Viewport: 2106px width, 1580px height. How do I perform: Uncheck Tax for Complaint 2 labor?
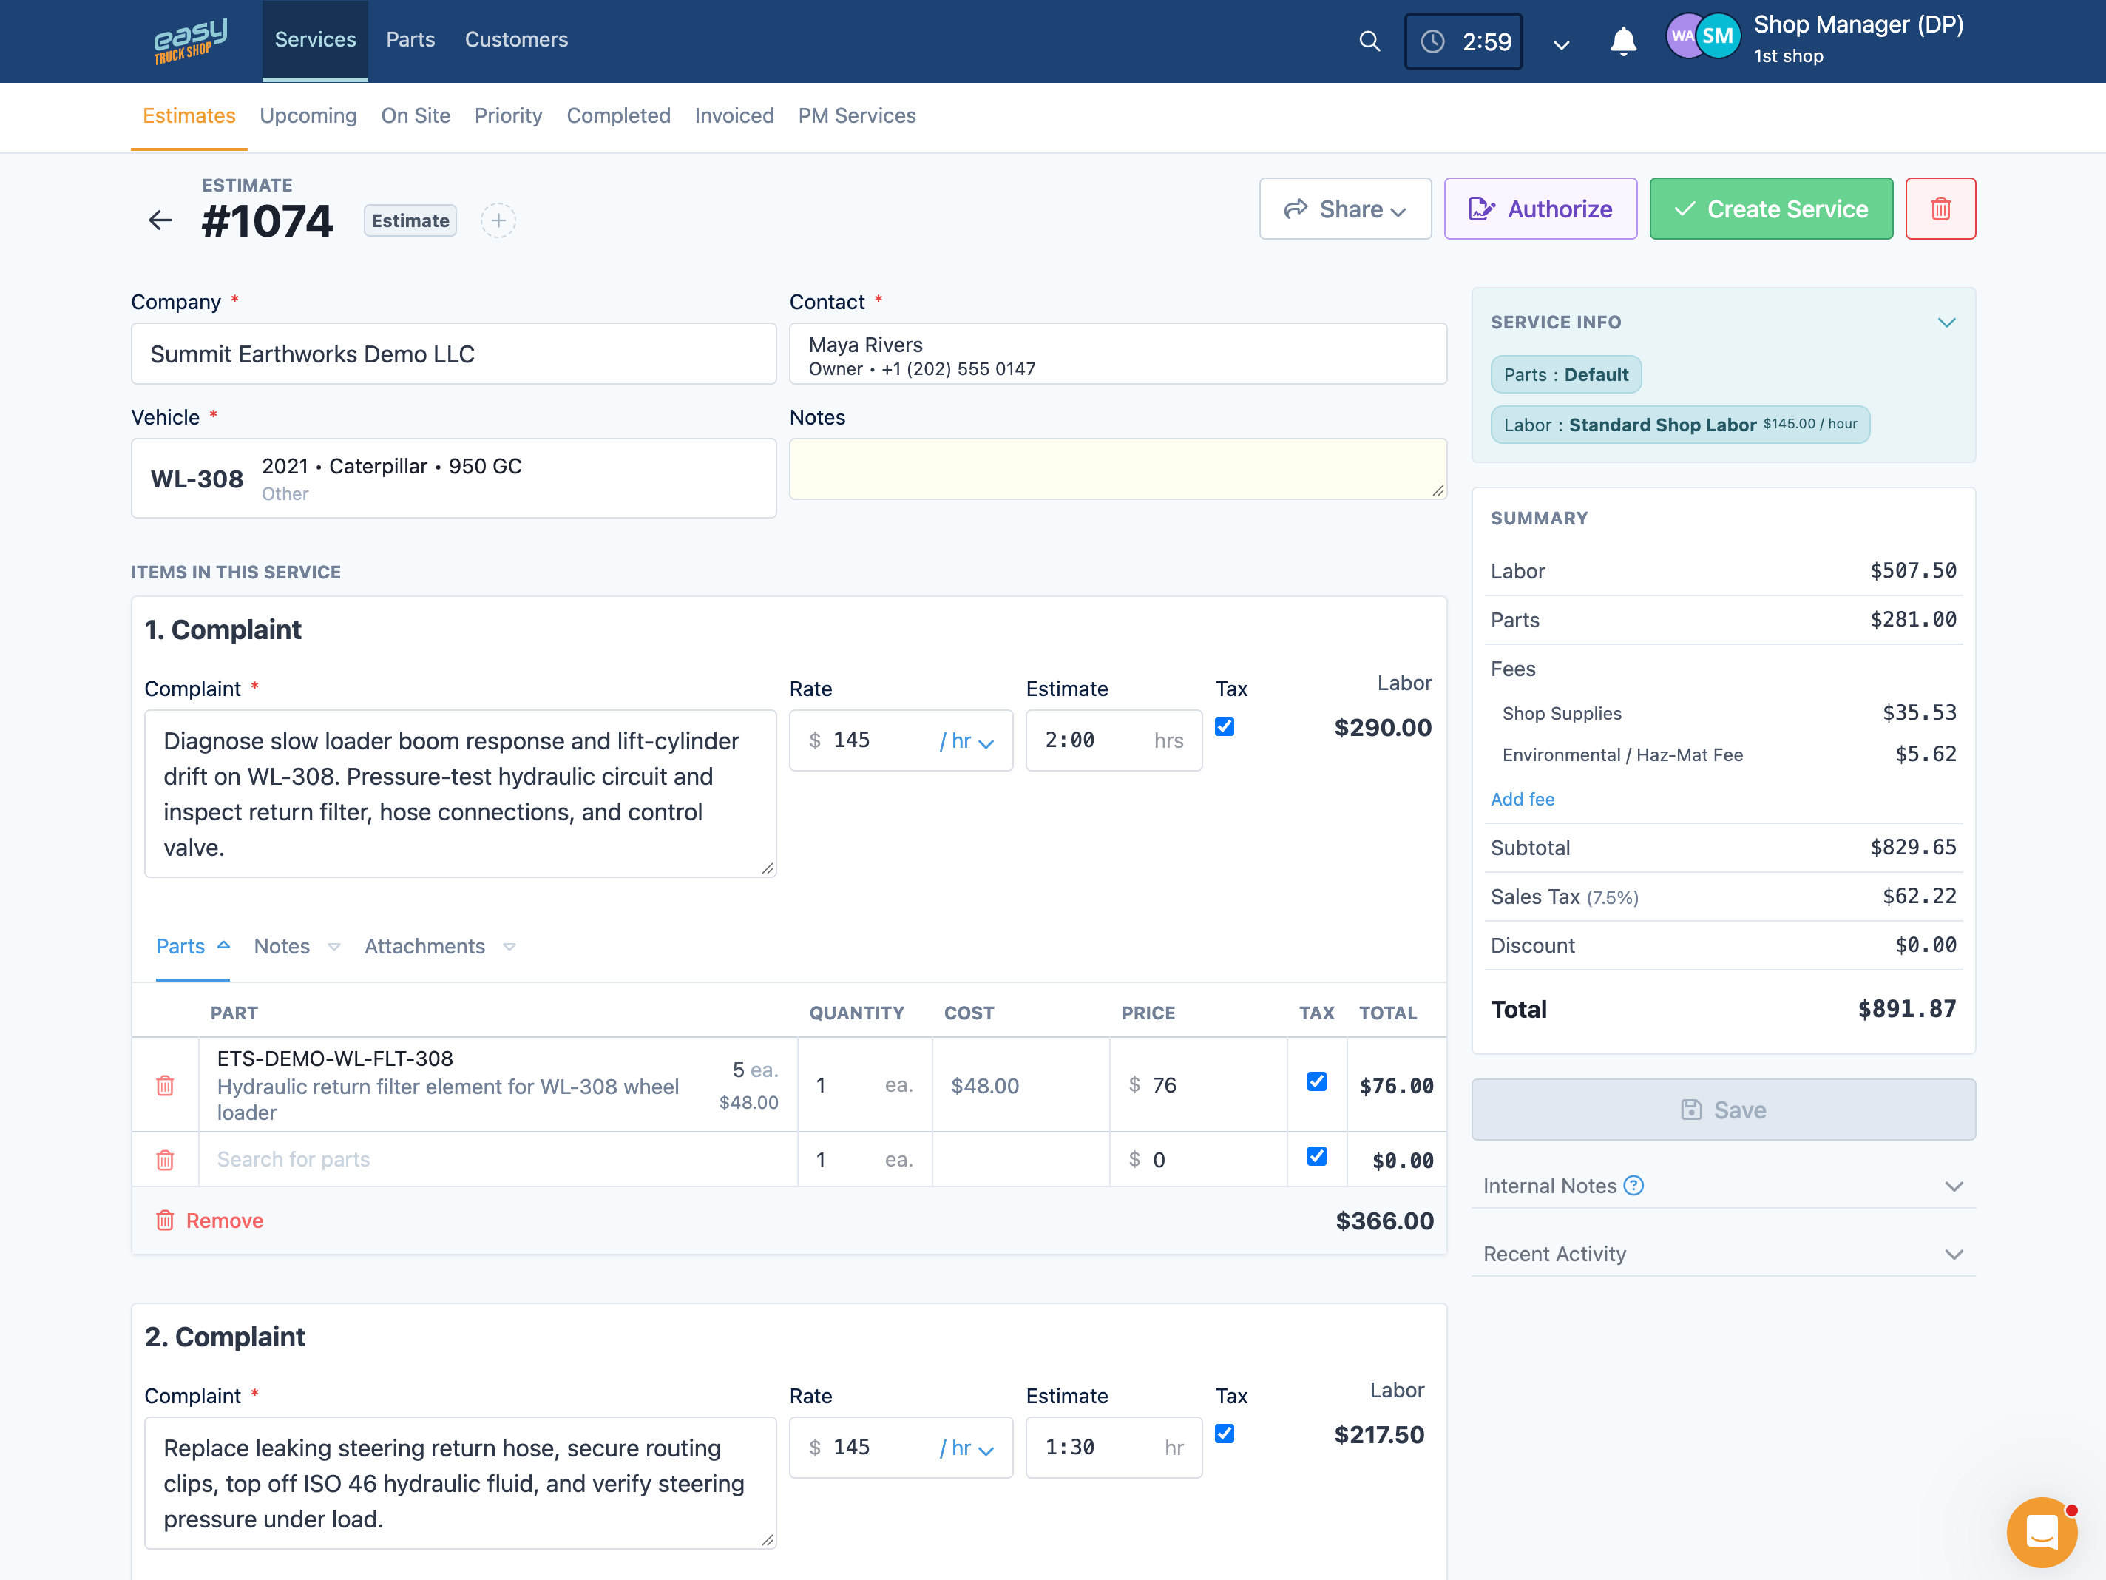(x=1225, y=1434)
